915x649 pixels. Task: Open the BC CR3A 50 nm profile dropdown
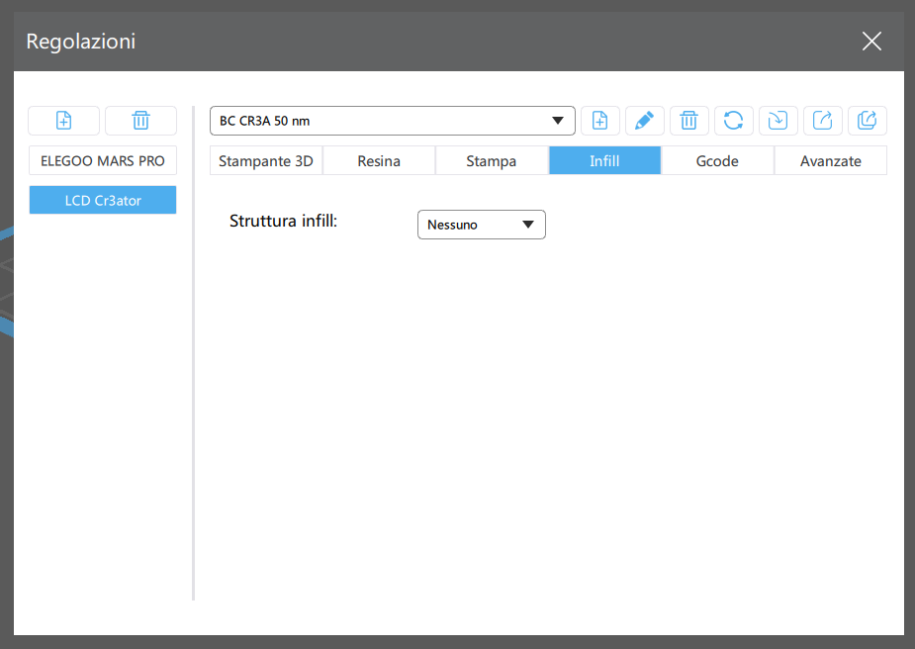pyautogui.click(x=392, y=121)
